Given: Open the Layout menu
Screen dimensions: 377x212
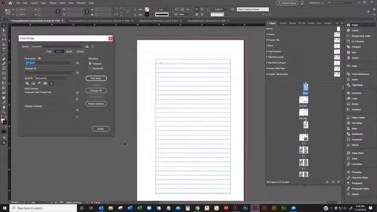Looking at the screenshot, I should (34, 3).
